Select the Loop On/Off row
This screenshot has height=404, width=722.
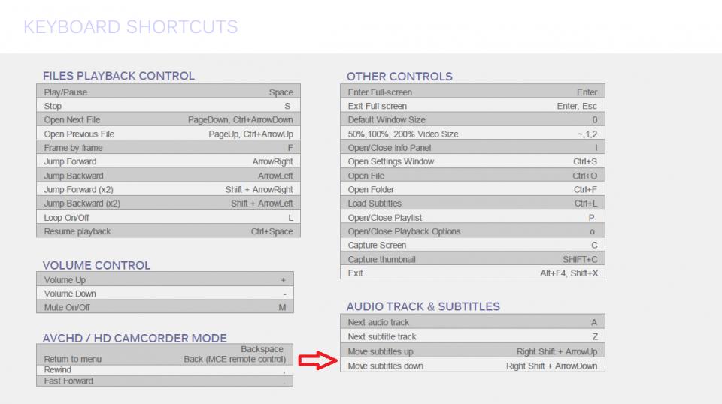pyautogui.click(x=168, y=218)
